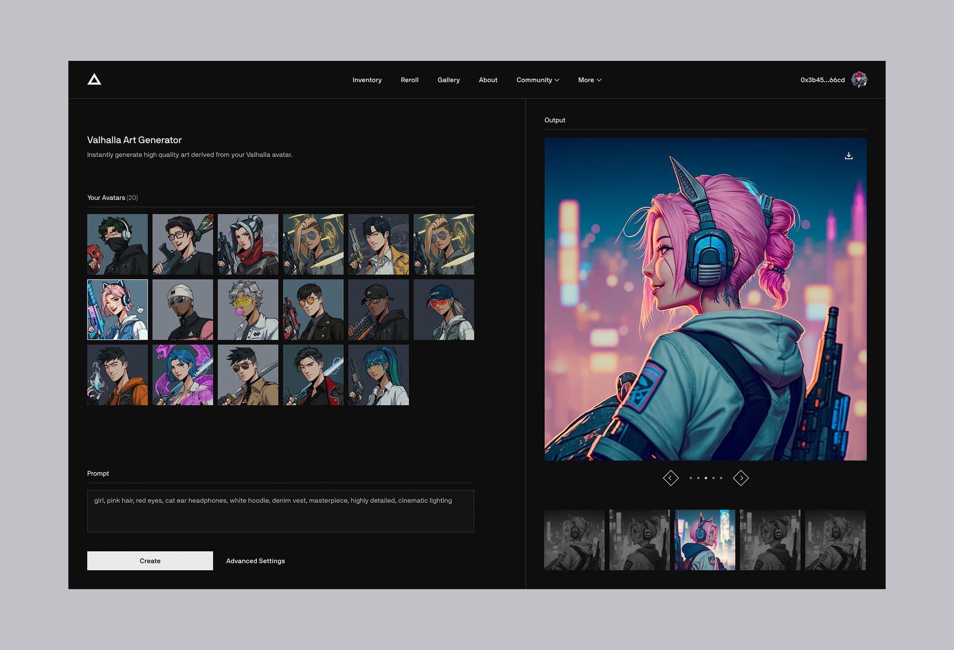Open the second grayscale output thumbnail
This screenshot has width=954, height=650.
640,540
